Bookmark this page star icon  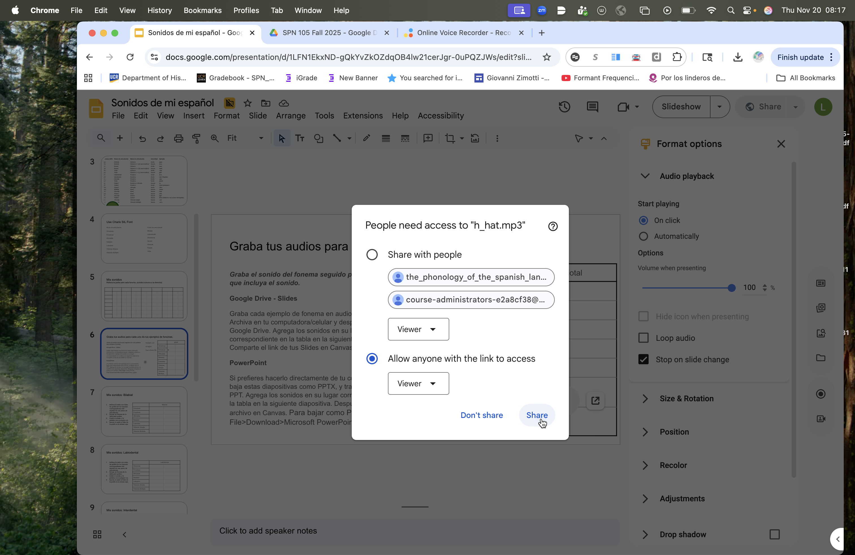point(547,57)
